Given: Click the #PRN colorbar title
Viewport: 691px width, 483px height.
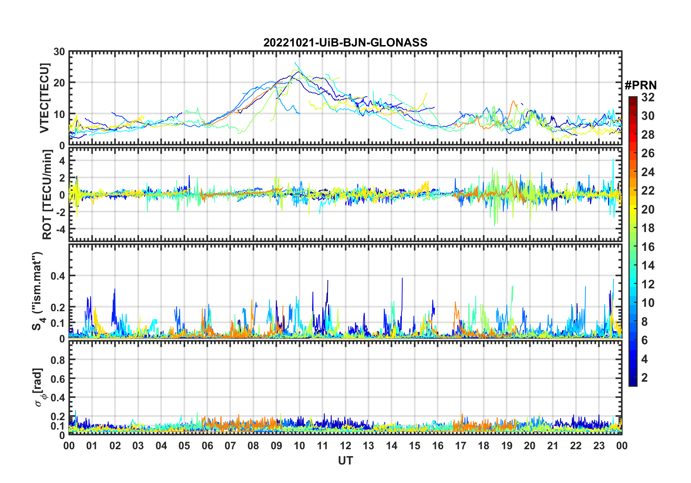Looking at the screenshot, I should pos(641,85).
